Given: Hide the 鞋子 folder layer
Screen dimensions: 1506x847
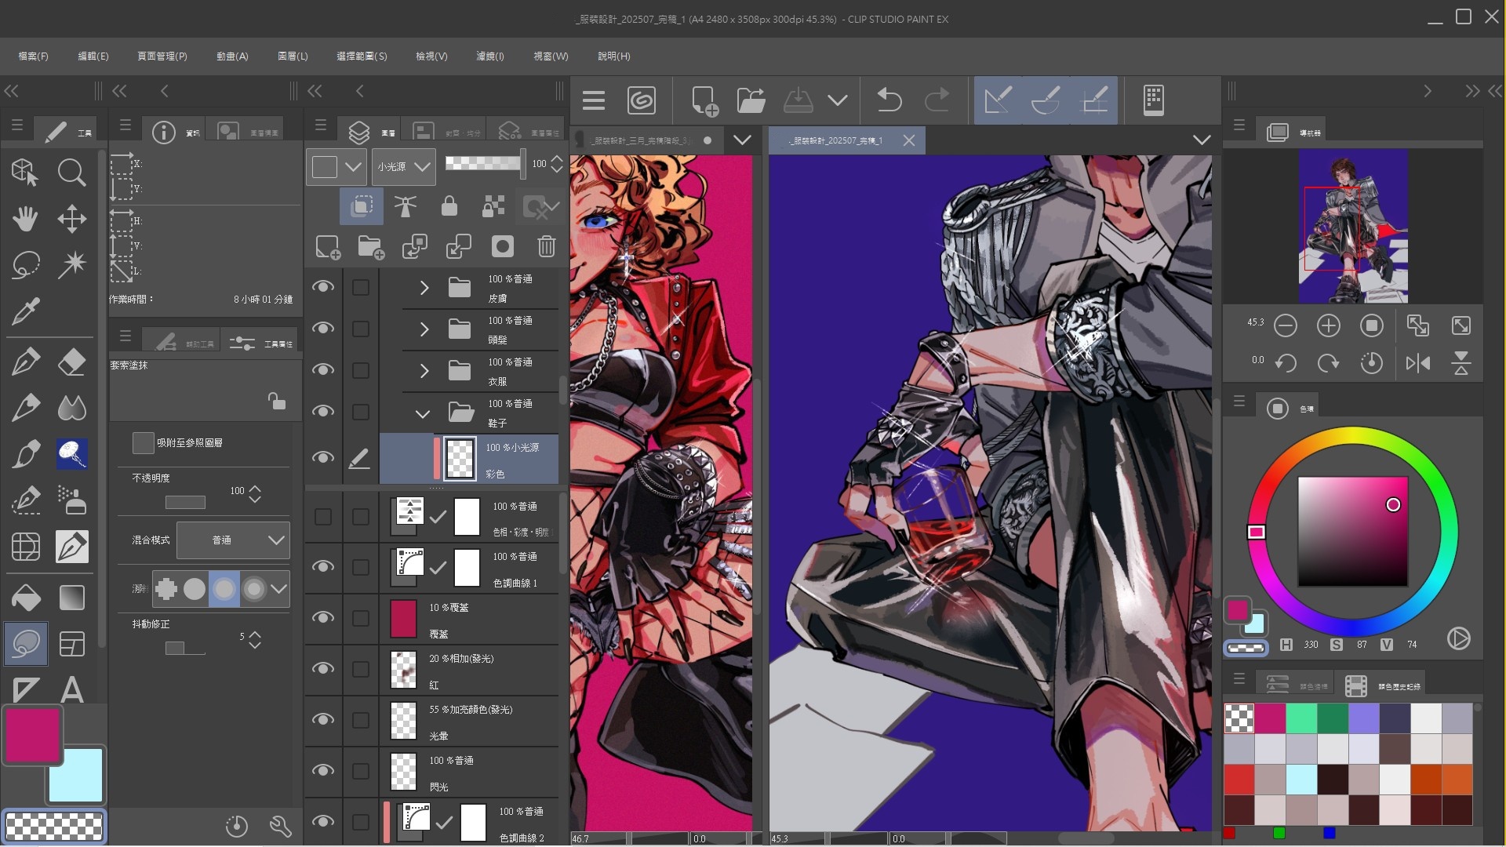Looking at the screenshot, I should coord(323,412).
